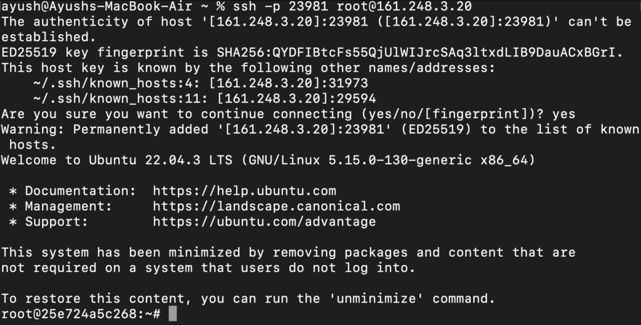Click the cursor block after the root prompt
The image size is (641, 325).
point(173,313)
